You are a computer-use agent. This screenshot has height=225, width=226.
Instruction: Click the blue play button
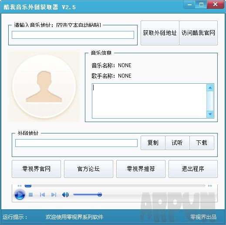click(20, 194)
